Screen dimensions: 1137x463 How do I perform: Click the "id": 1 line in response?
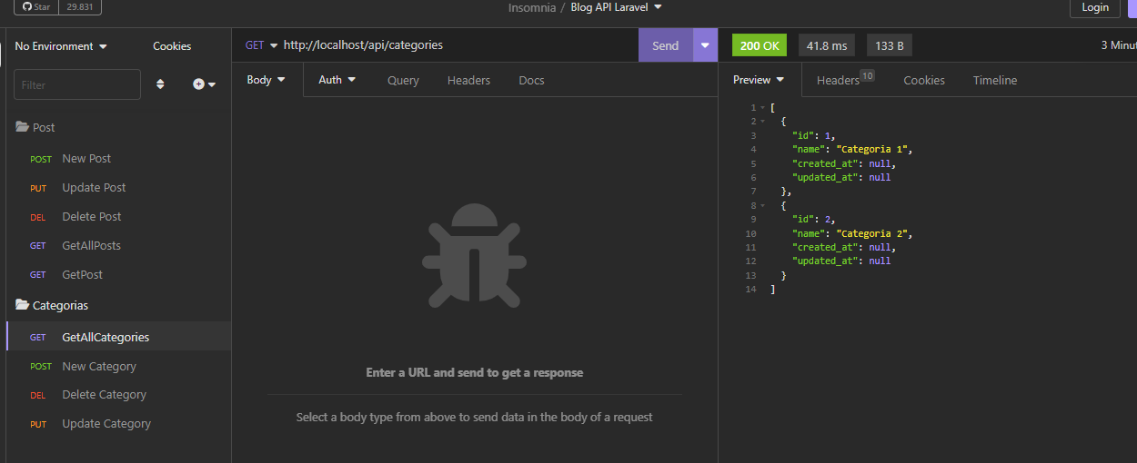pyautogui.click(x=814, y=136)
